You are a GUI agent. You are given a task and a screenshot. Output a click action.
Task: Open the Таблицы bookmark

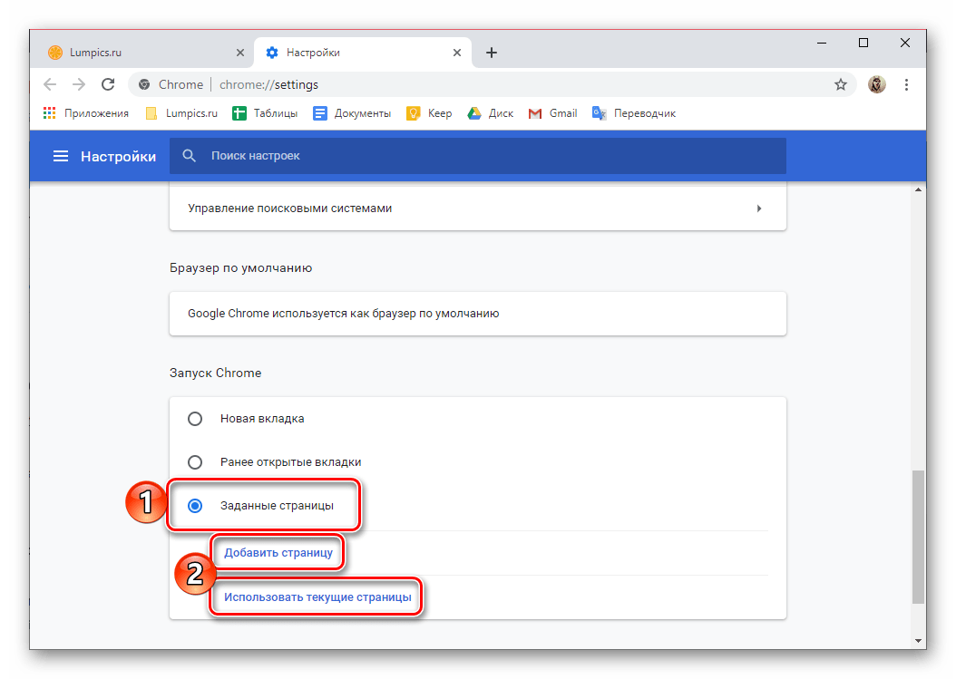[x=265, y=113]
